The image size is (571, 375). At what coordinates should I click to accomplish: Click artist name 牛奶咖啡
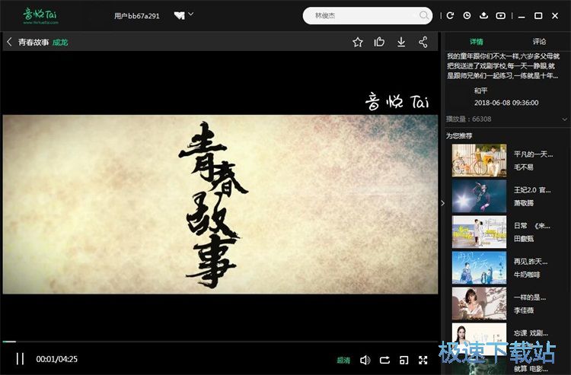(x=527, y=275)
